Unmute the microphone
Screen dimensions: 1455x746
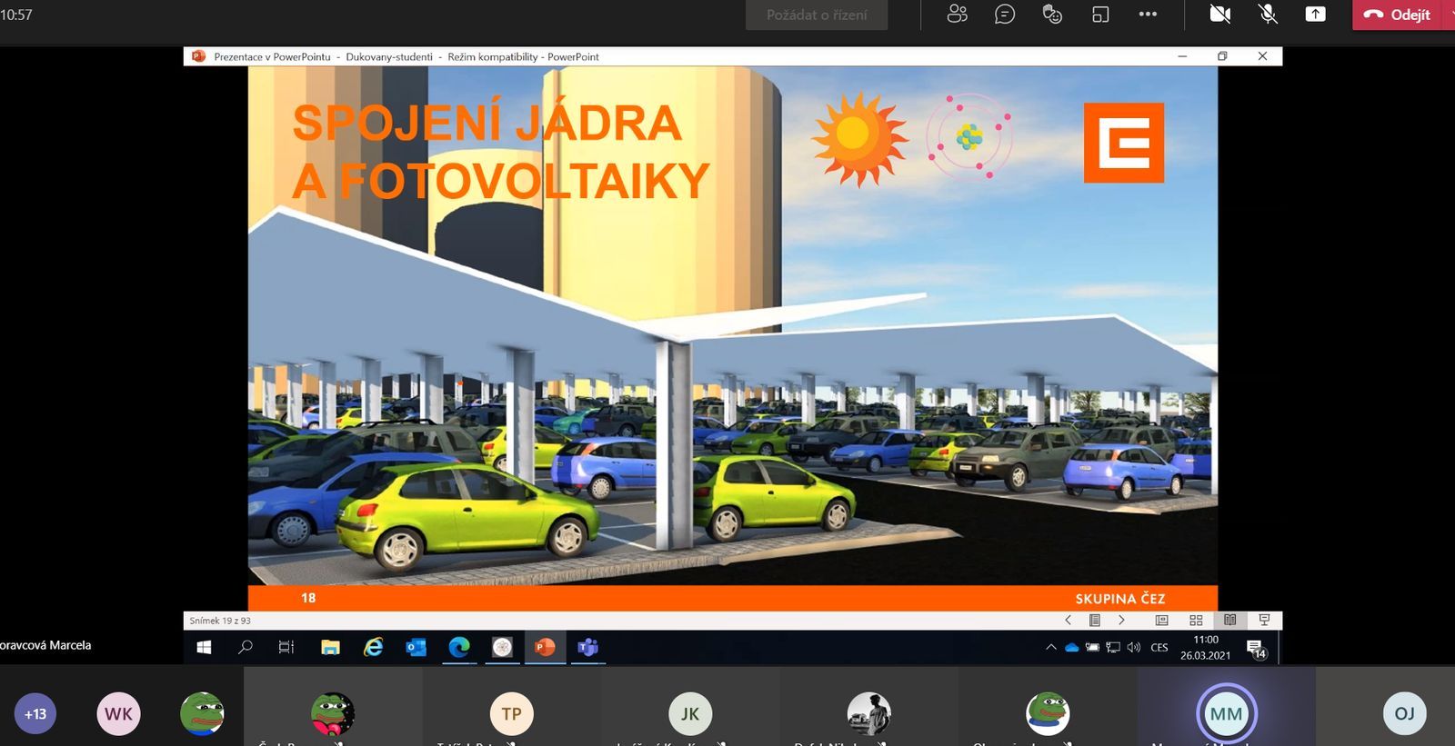1268,15
